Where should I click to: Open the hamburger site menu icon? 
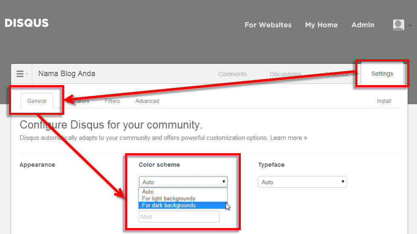pyautogui.click(x=20, y=74)
